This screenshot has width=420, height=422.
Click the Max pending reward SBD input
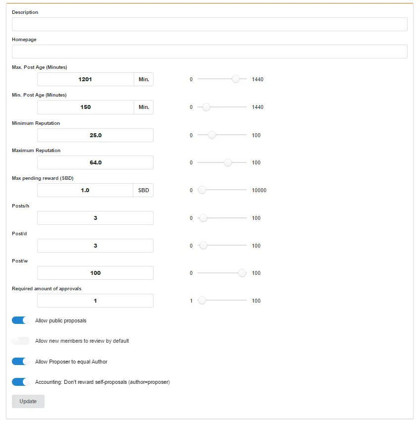click(85, 190)
